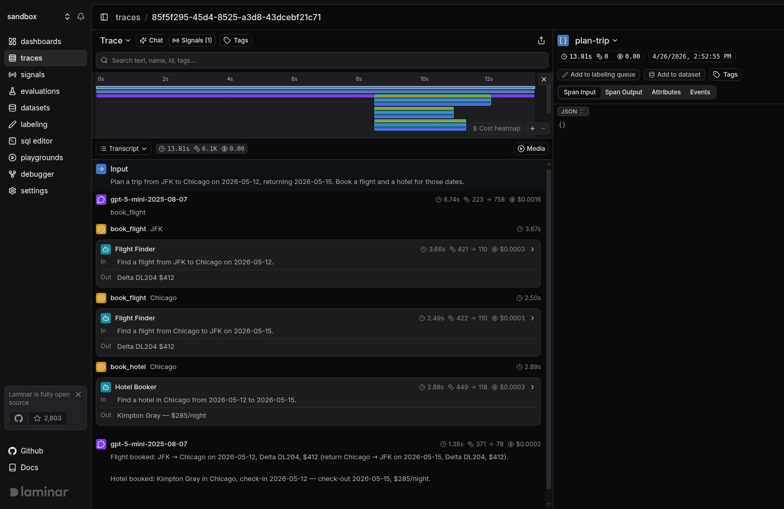Toggle the Cost heatmap
This screenshot has width=784, height=509.
496,129
